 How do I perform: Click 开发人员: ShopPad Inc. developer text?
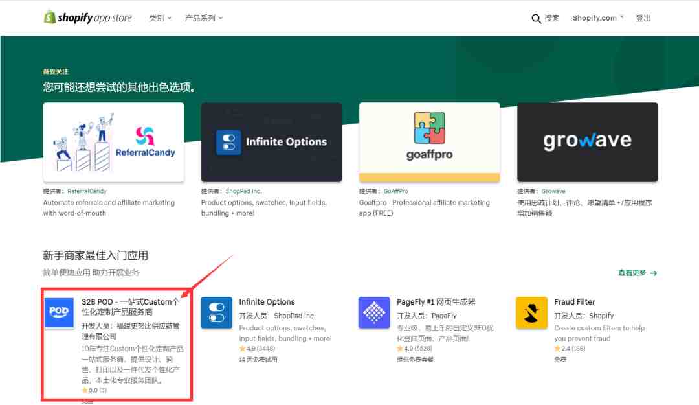(x=277, y=316)
